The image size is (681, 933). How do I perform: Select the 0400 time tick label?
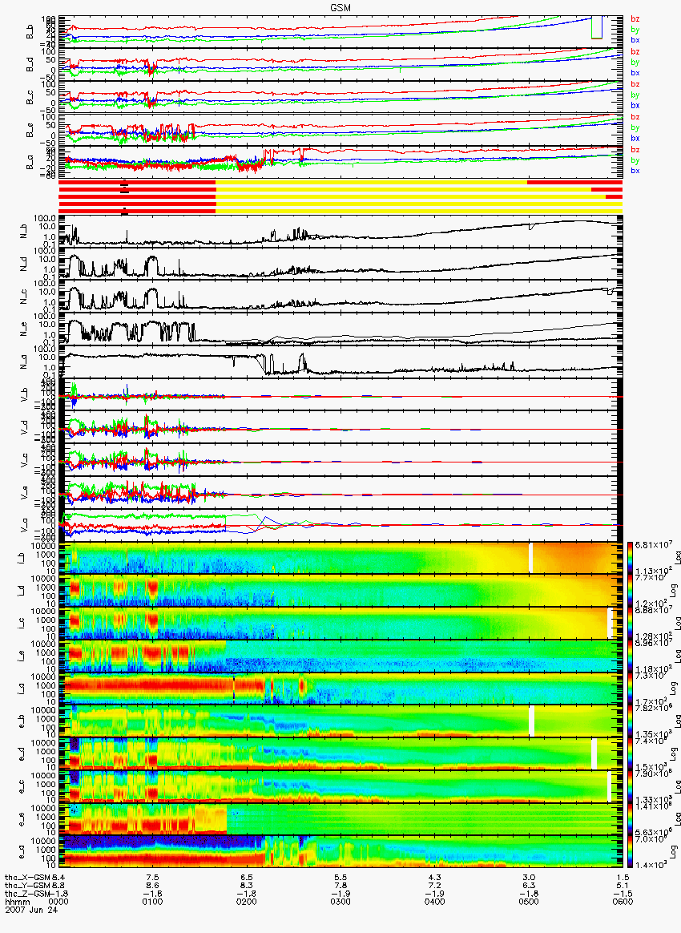click(x=434, y=902)
